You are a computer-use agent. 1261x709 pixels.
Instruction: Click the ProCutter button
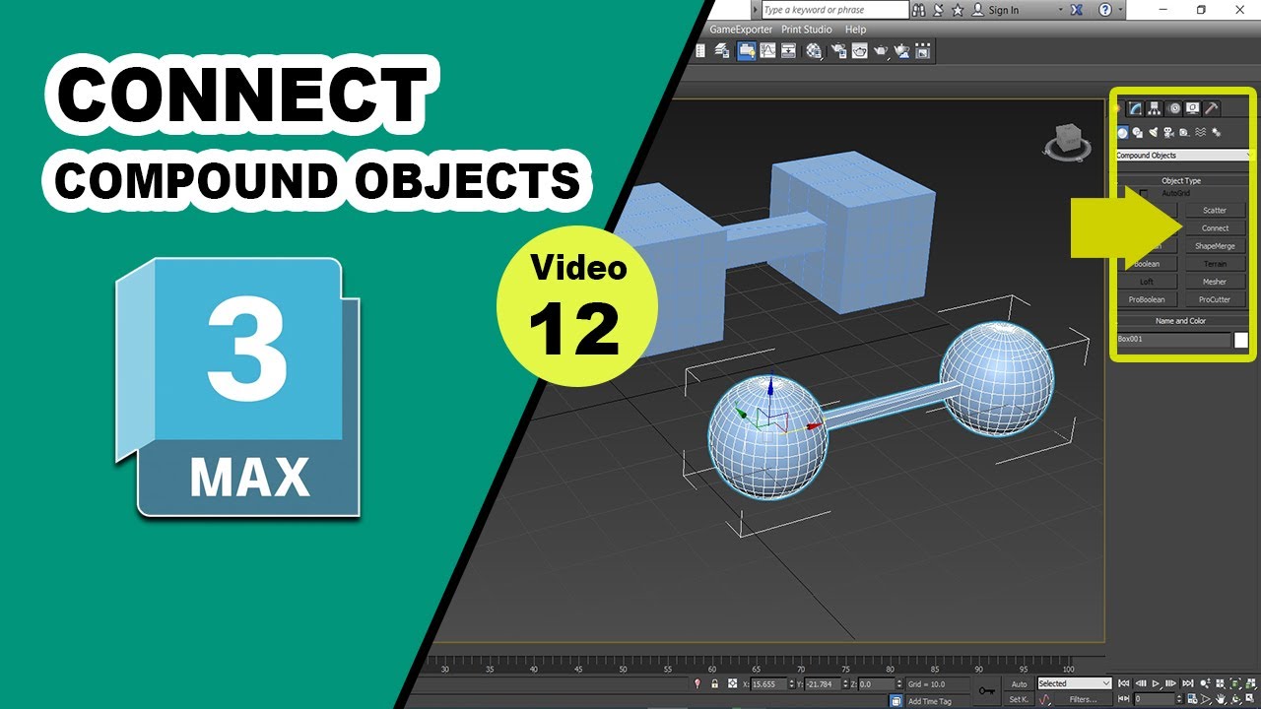tap(1215, 299)
